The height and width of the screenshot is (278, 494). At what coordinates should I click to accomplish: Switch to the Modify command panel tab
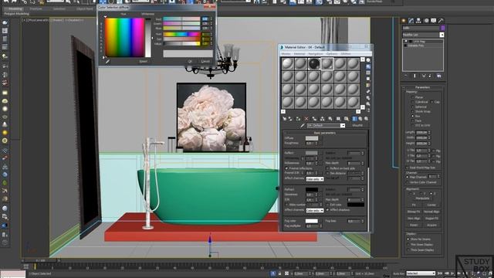tap(411, 21)
